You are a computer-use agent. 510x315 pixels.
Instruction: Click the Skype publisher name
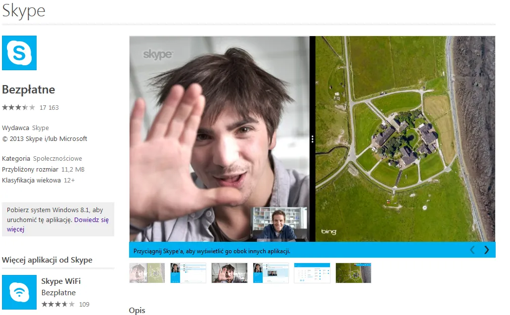tap(41, 128)
